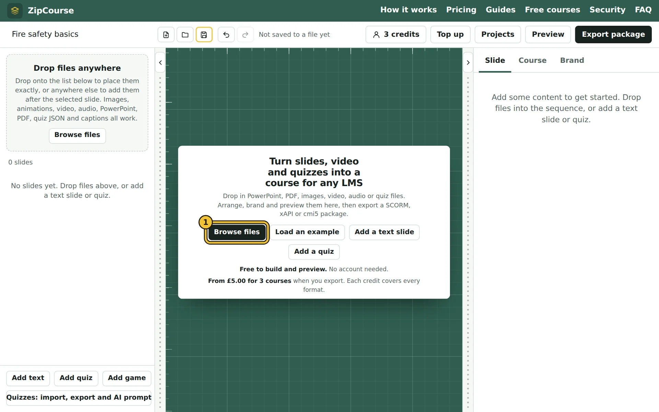Click the 3 credits account button
Image resolution: width=659 pixels, height=412 pixels.
[x=396, y=35]
